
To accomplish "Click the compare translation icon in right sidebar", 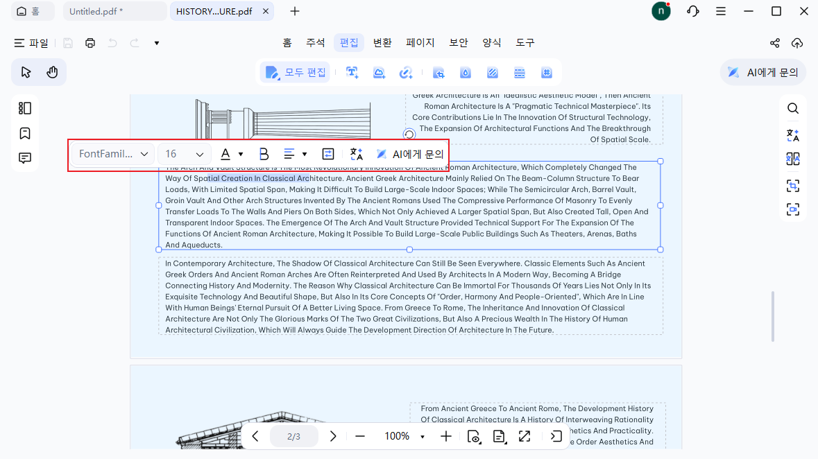I will [793, 159].
